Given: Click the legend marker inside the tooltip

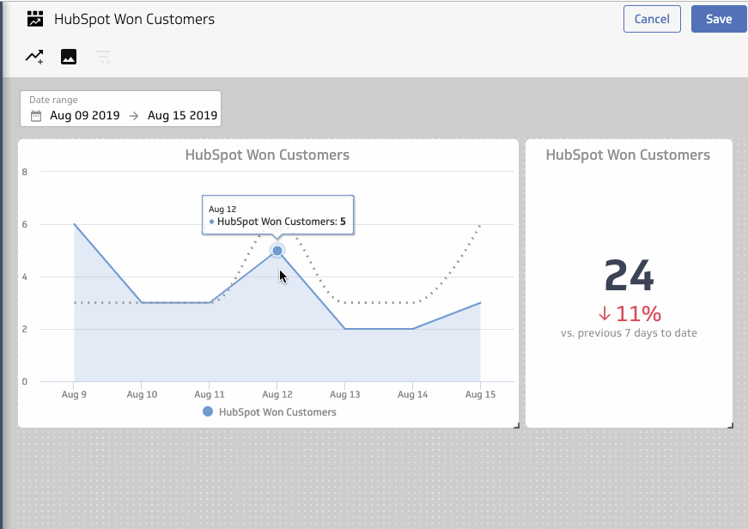Looking at the screenshot, I should [x=210, y=222].
